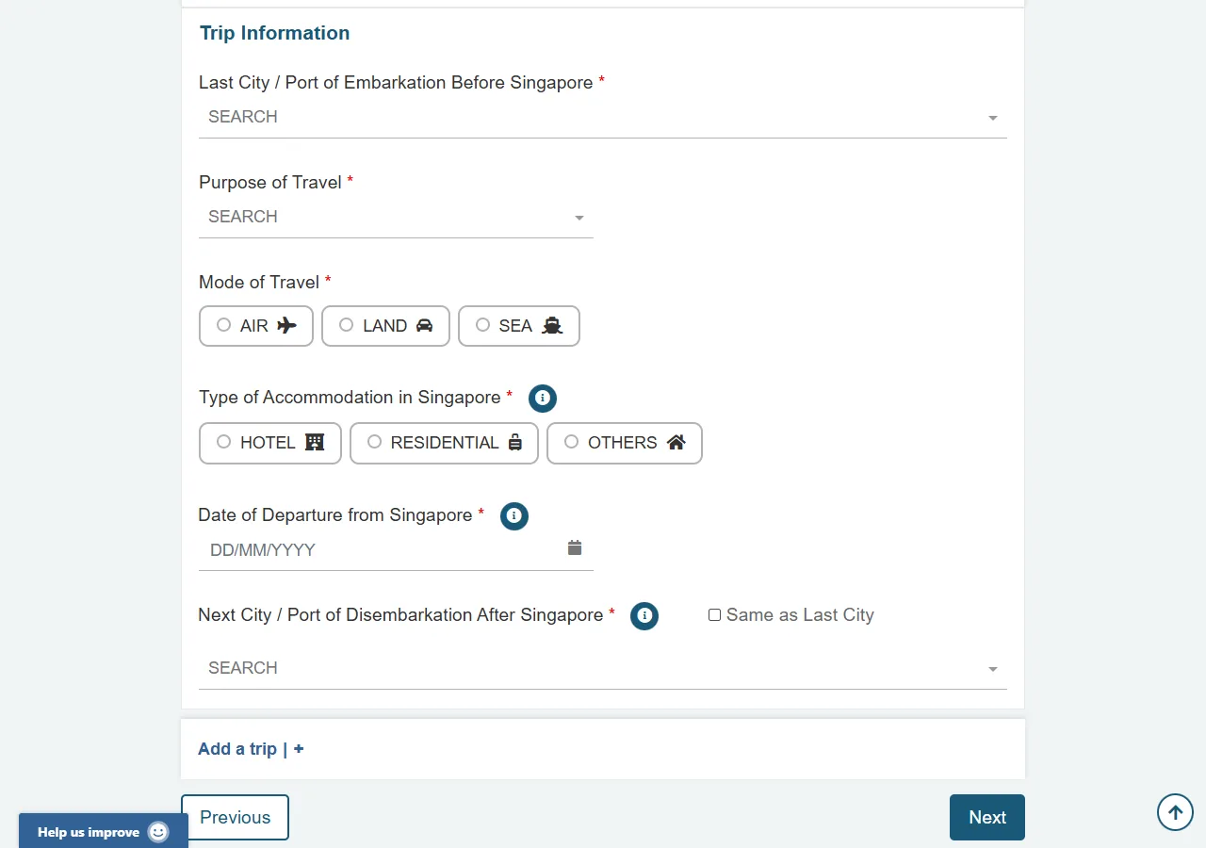Select the SEA mode of travel

tap(519, 326)
